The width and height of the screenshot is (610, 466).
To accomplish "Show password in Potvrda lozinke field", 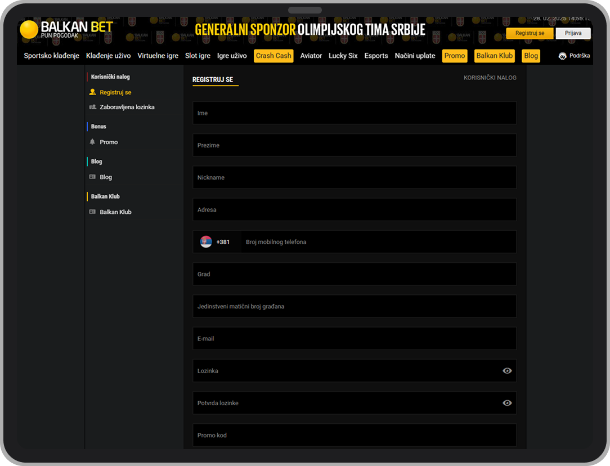I will (507, 403).
